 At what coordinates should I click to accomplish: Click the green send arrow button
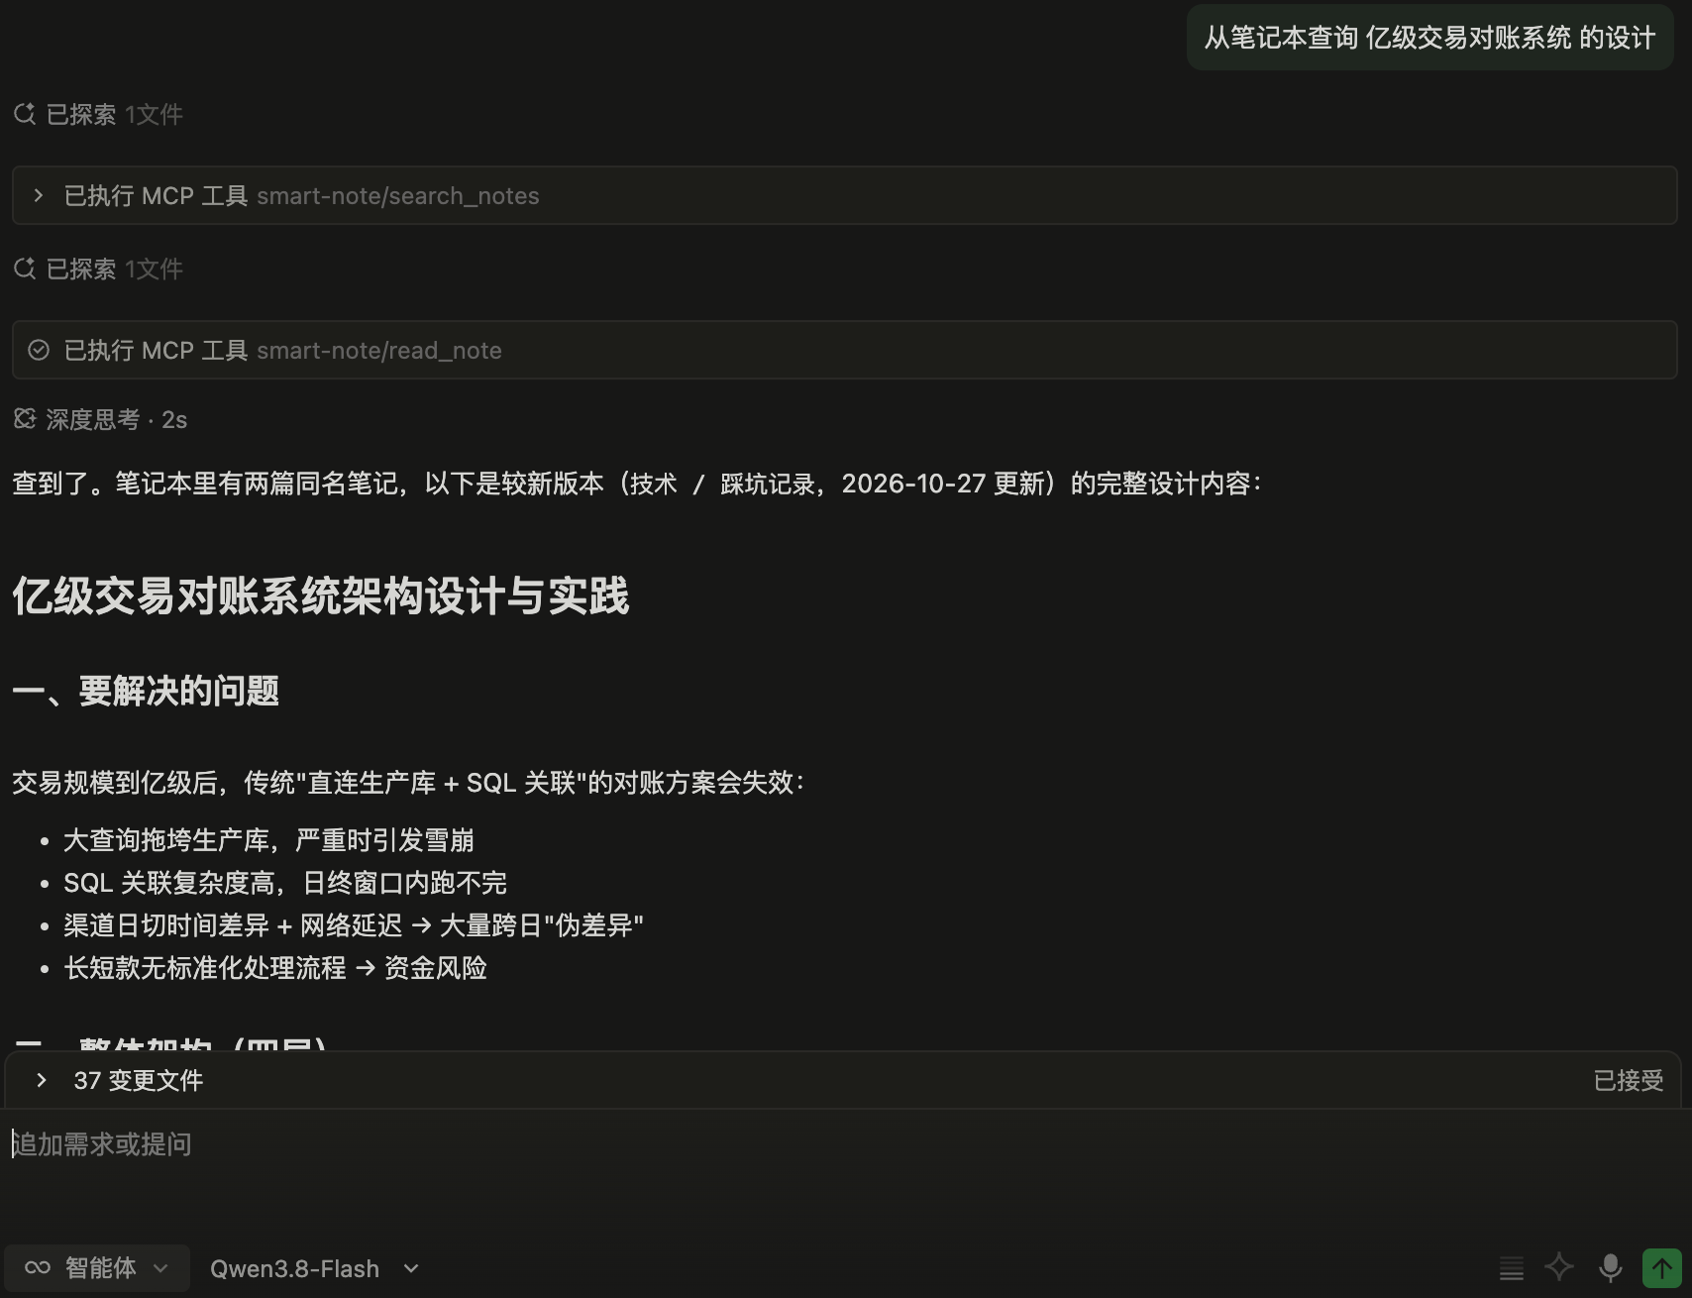tap(1662, 1267)
